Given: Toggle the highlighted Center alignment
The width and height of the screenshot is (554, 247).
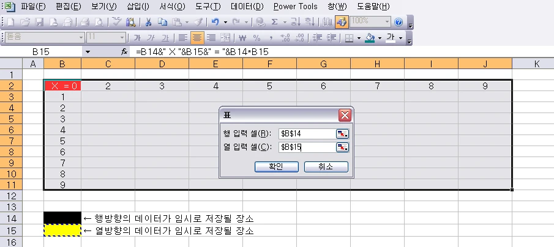Looking at the screenshot, I should tap(197, 38).
